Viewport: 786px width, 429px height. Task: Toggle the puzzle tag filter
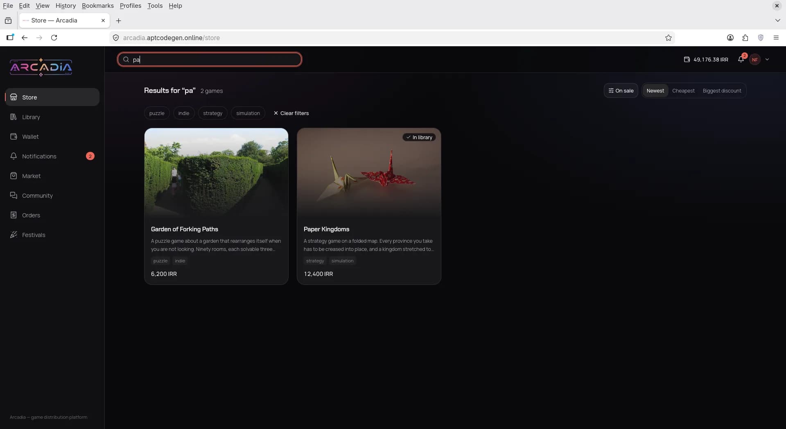[x=157, y=113]
